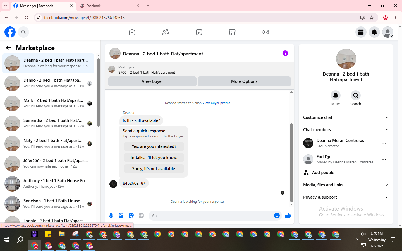This screenshot has width=402, height=251.
Task: Open Sonelson's 1 bed 1 Bath House conversation
Action: click(48, 204)
